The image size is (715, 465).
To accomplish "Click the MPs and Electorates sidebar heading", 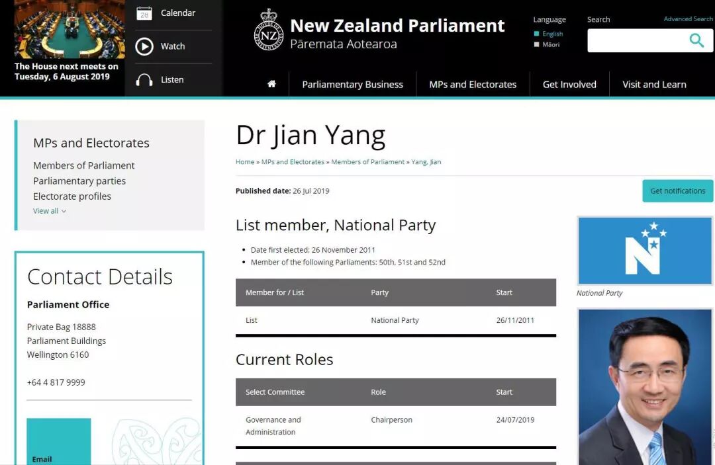I will [91, 143].
